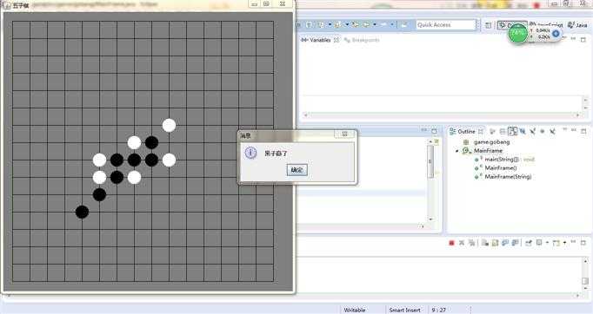Click the fifth Outline toolbar filter icon
Image resolution: width=593 pixels, height=314 pixels.
[x=532, y=131]
